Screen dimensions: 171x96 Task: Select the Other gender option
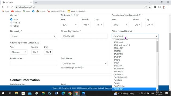coord(11,26)
